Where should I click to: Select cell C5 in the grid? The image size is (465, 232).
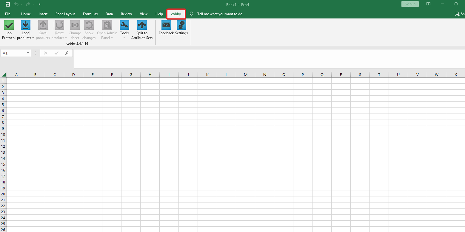(54, 105)
